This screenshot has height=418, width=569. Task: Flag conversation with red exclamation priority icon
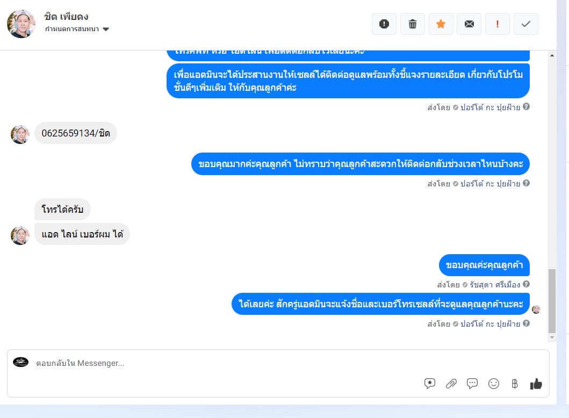[498, 24]
